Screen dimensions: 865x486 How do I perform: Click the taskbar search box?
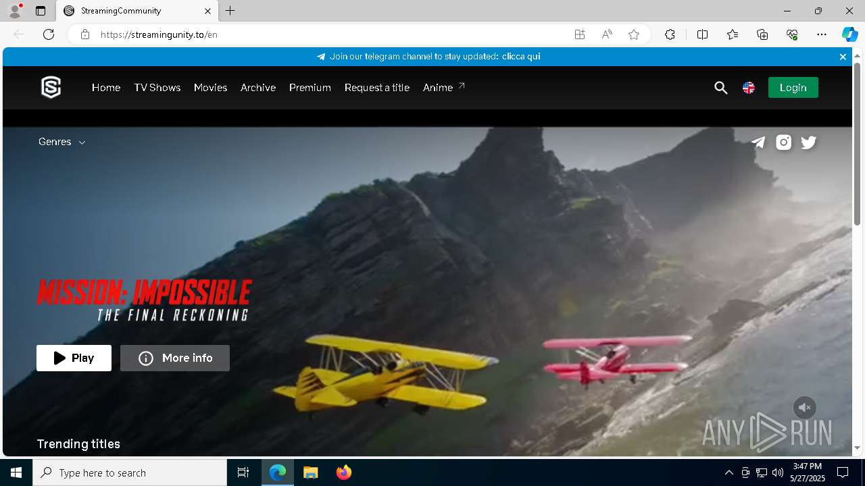[x=130, y=473]
